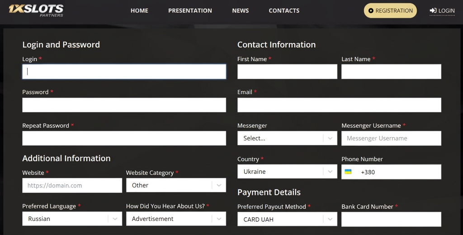Open the PRESENTATION menu item

[x=190, y=11]
